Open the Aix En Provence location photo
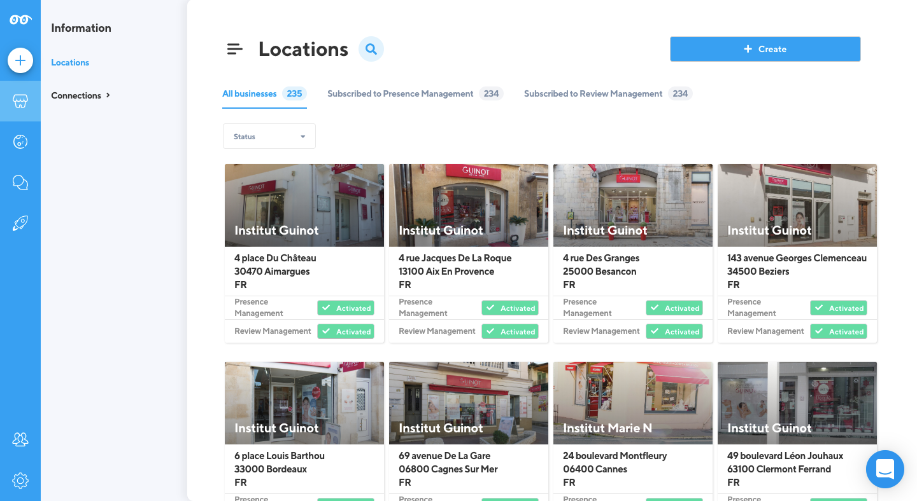The width and height of the screenshot is (917, 501). point(469,205)
